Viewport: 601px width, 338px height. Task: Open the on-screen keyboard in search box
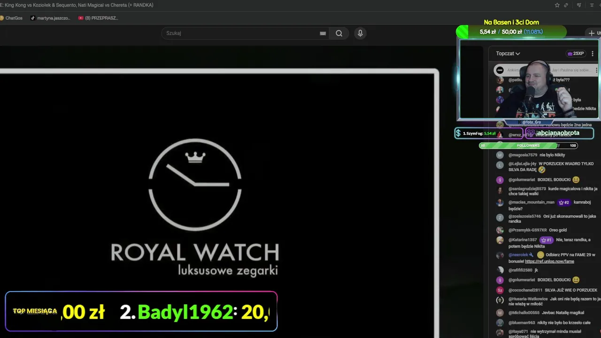pyautogui.click(x=323, y=33)
